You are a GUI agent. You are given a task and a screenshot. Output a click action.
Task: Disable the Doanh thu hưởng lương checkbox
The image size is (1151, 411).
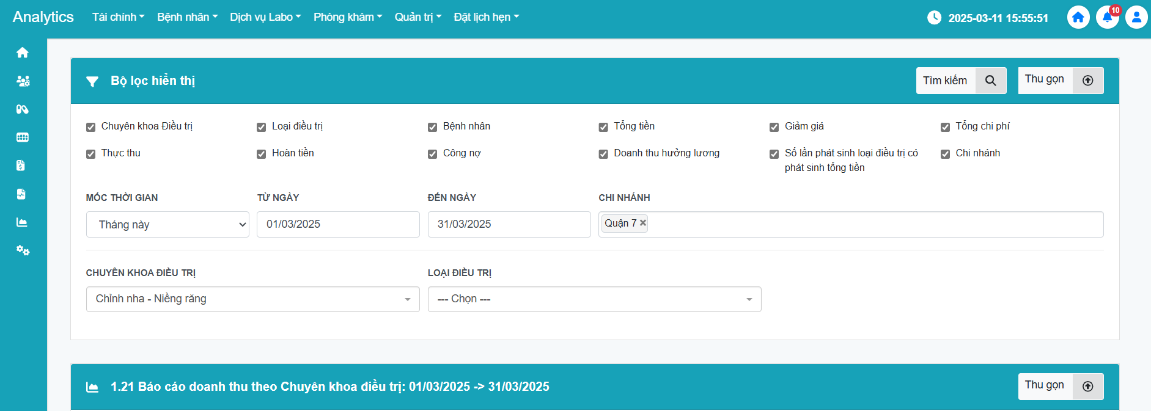(x=603, y=154)
